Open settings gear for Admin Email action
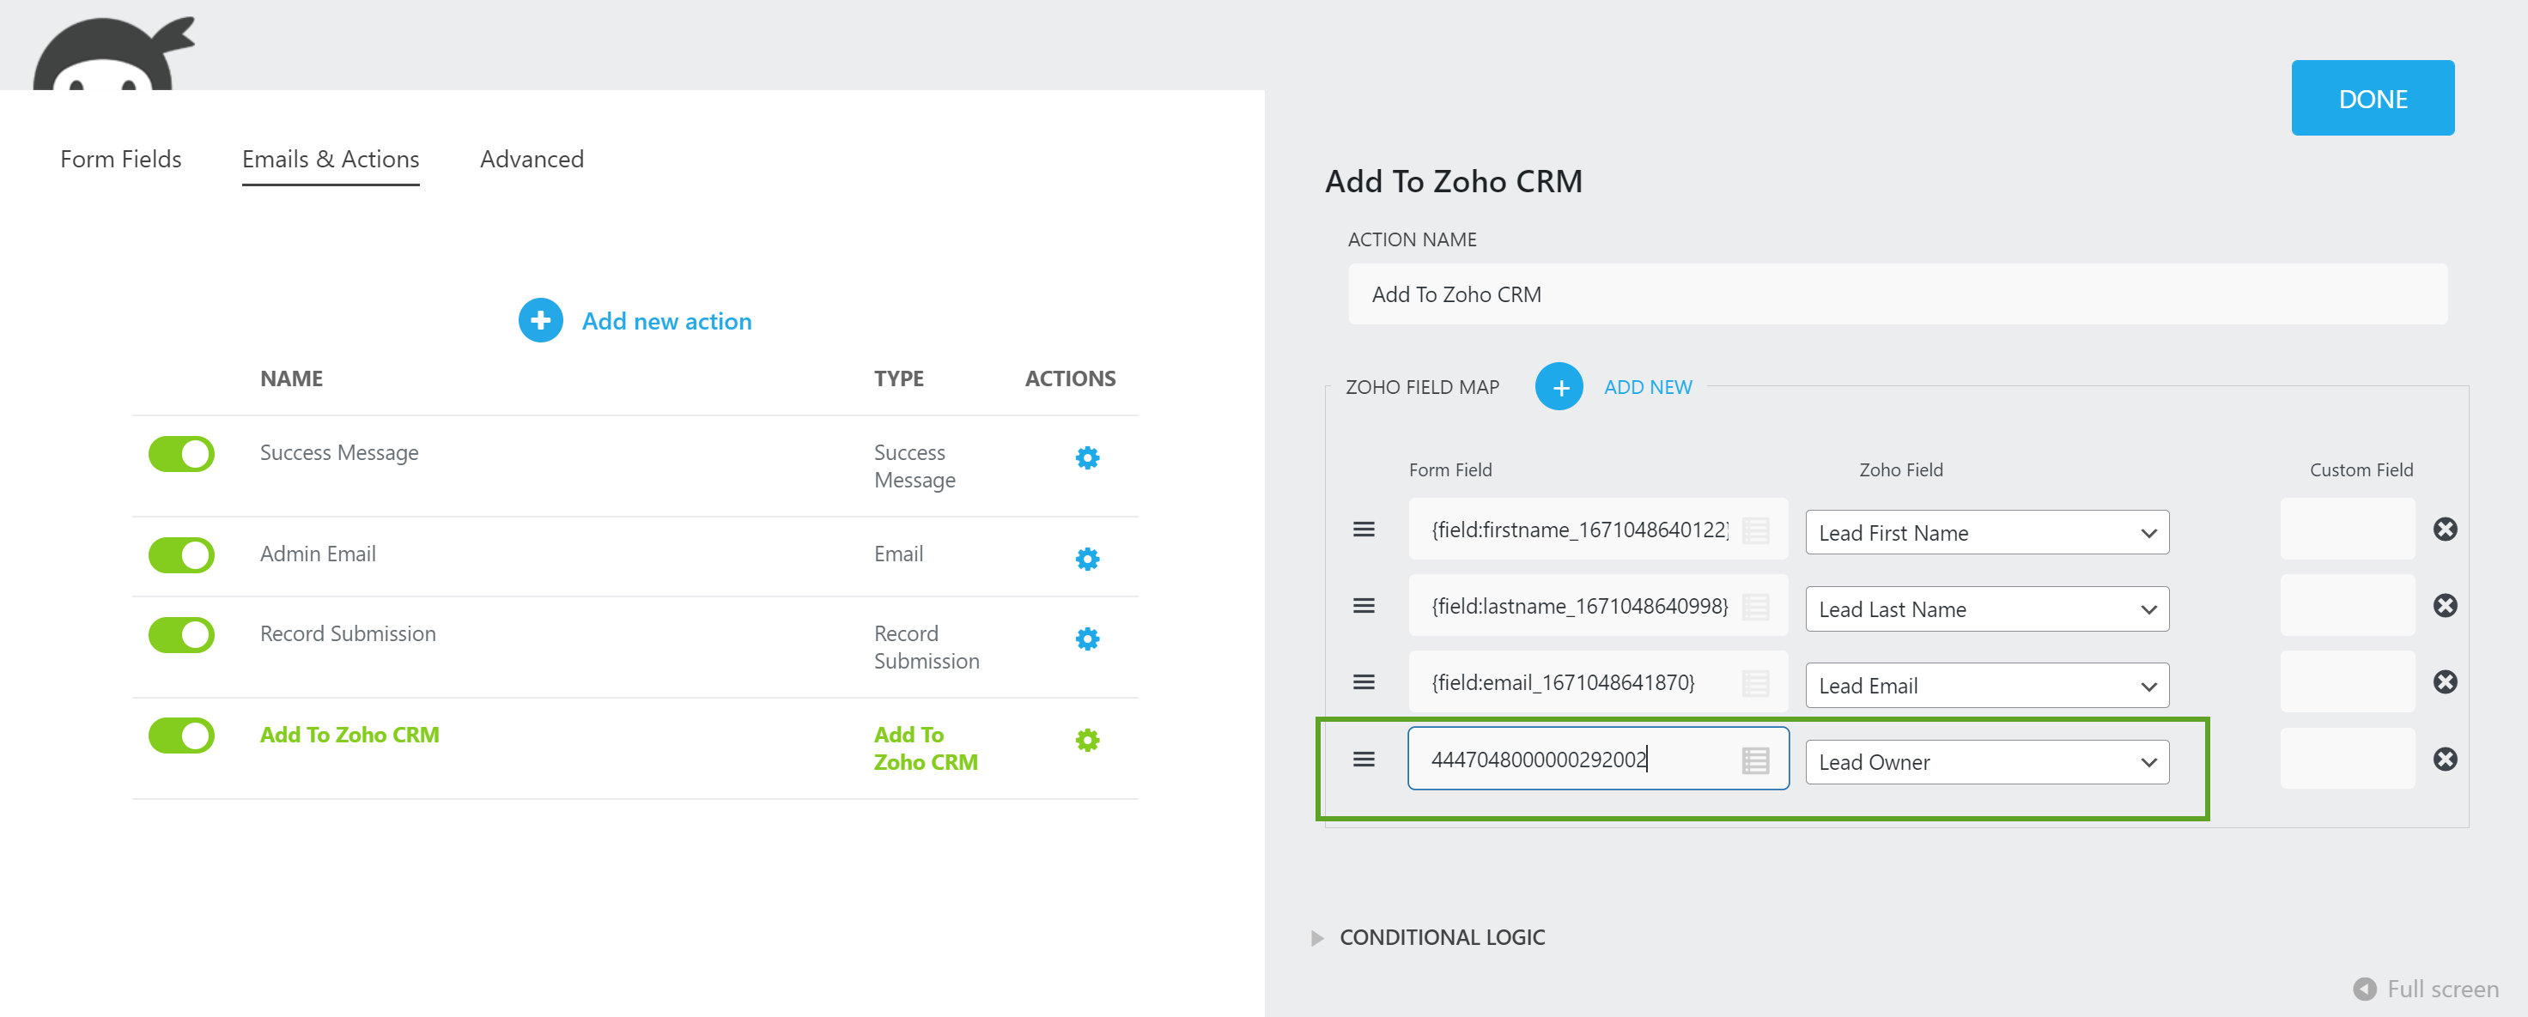 coord(1086,559)
